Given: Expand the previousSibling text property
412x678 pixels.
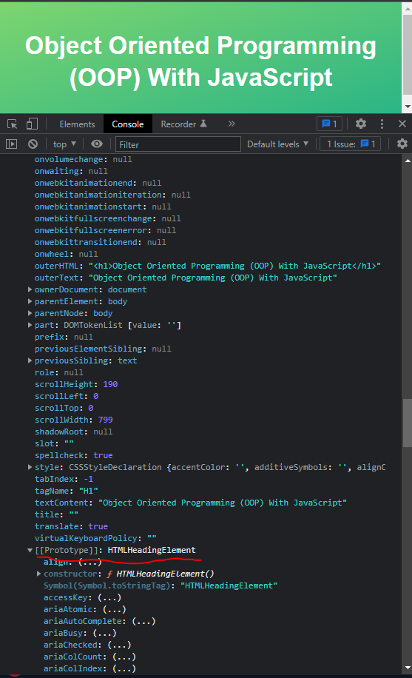Looking at the screenshot, I should click(30, 360).
